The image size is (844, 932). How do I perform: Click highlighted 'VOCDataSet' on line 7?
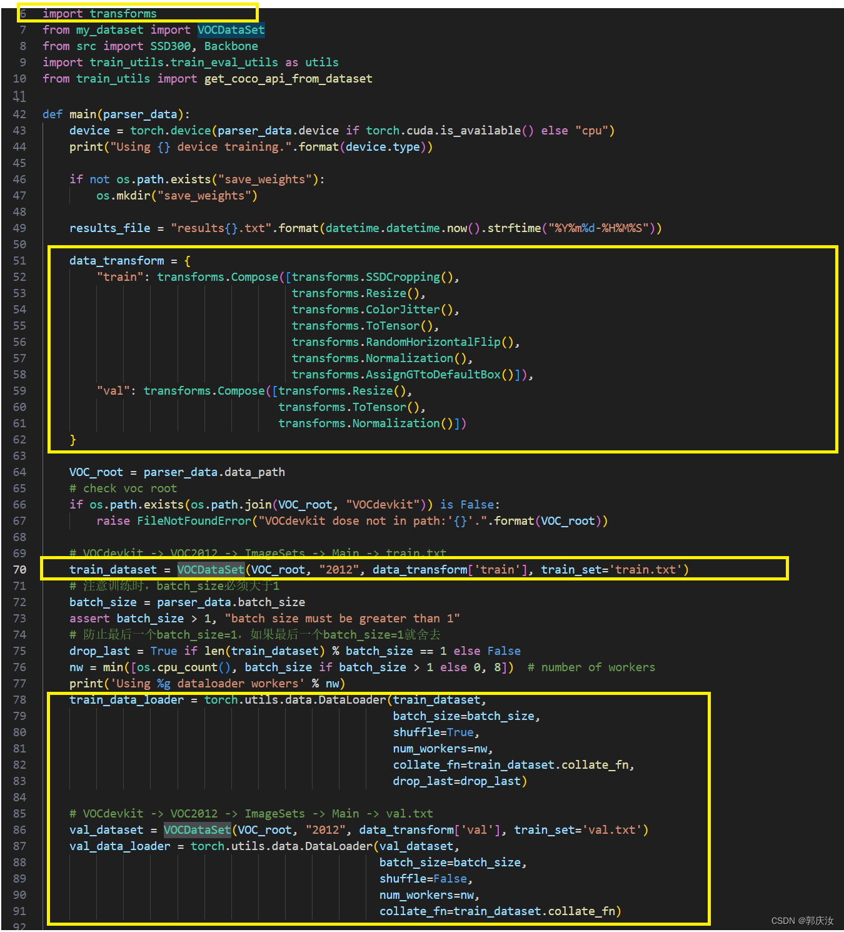231,30
